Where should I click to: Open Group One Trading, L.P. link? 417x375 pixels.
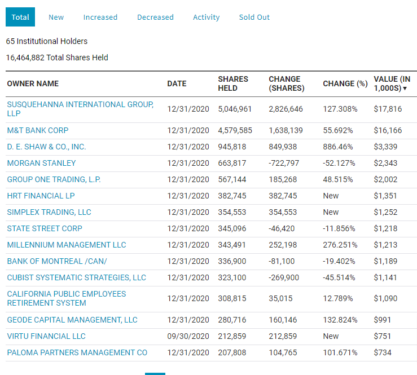54,179
